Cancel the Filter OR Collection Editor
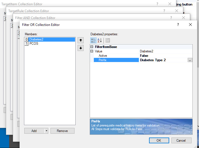This screenshot has width=199, height=148. pos(181,140)
